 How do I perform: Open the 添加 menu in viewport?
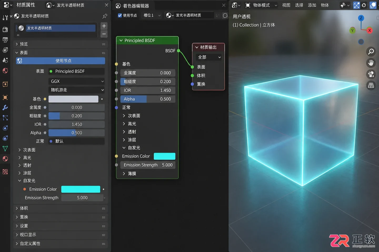pos(312,5)
